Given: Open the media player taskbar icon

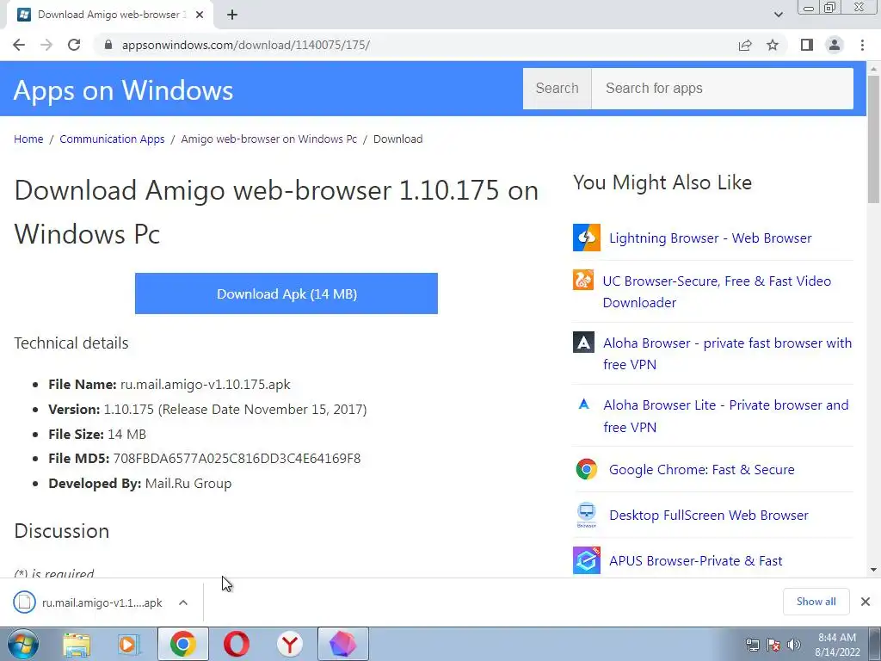Looking at the screenshot, I should pos(129,644).
